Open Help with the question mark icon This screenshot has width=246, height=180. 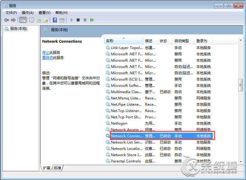[55, 20]
